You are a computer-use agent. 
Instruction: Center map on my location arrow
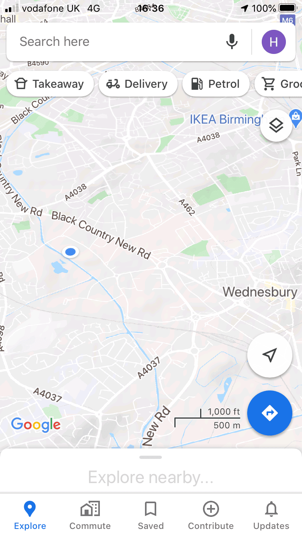click(x=269, y=355)
